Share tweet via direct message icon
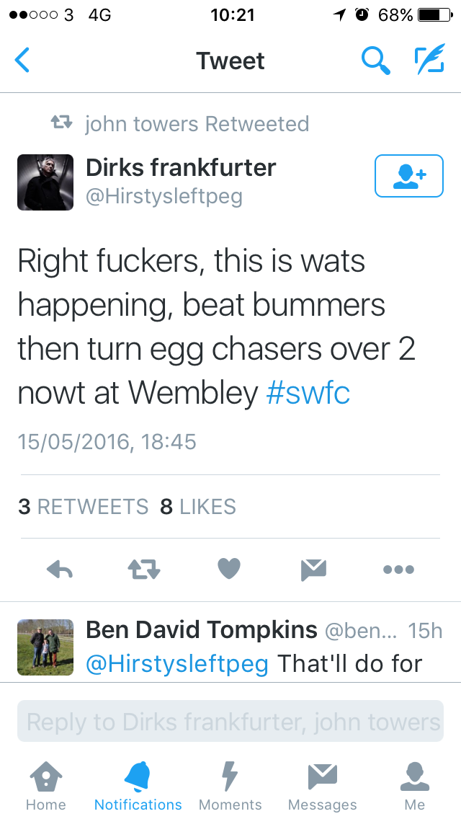Screen dimensions: 461x819 coord(314,570)
